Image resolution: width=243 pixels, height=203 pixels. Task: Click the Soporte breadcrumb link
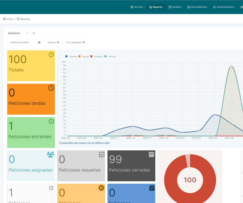(23, 19)
